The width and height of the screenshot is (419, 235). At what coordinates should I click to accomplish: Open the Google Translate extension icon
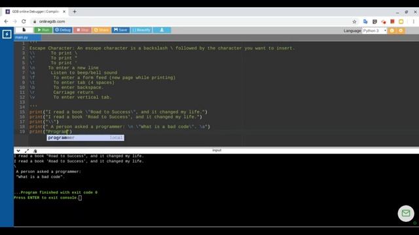(x=365, y=22)
